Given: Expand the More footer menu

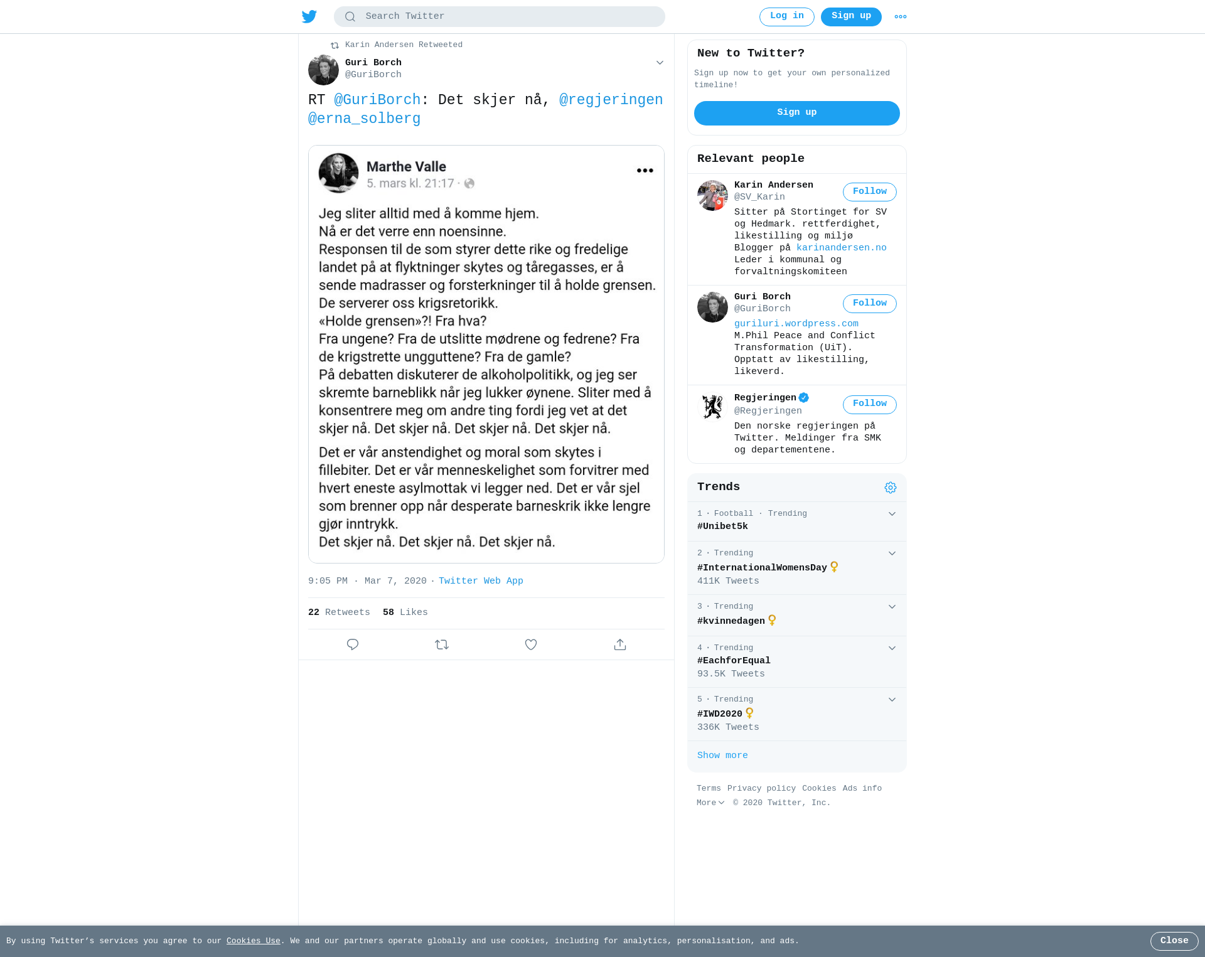Looking at the screenshot, I should (x=710, y=803).
